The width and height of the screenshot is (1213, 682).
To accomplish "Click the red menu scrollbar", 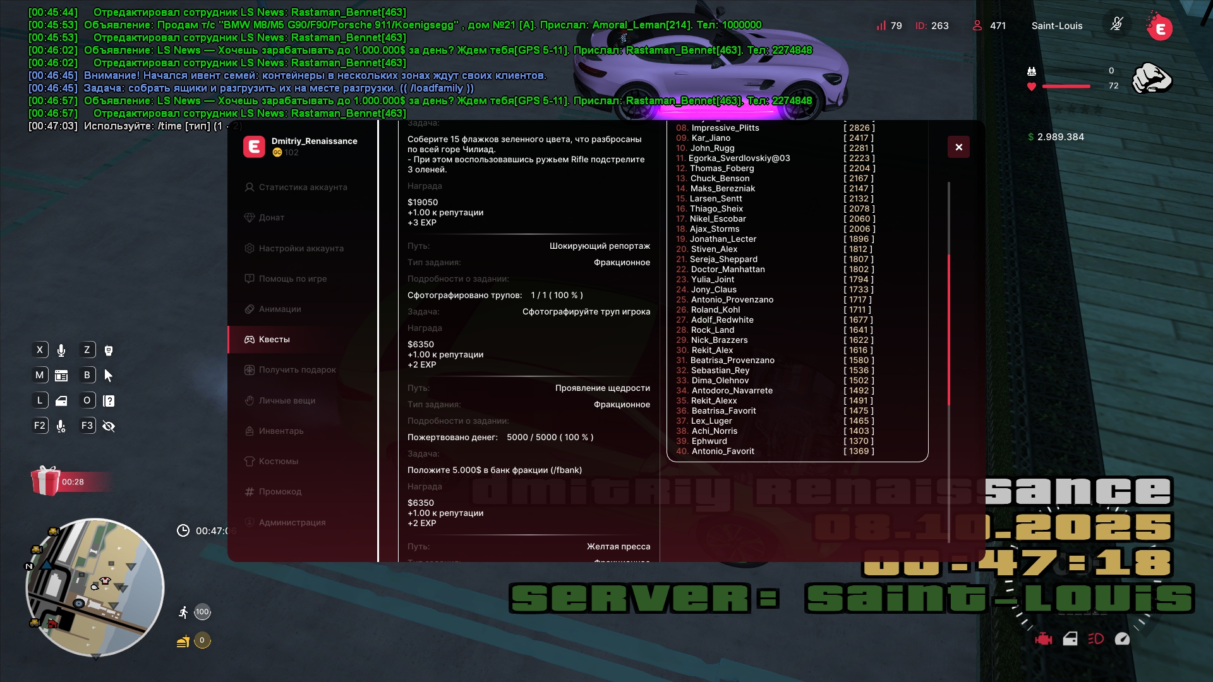I will pyautogui.click(x=948, y=328).
